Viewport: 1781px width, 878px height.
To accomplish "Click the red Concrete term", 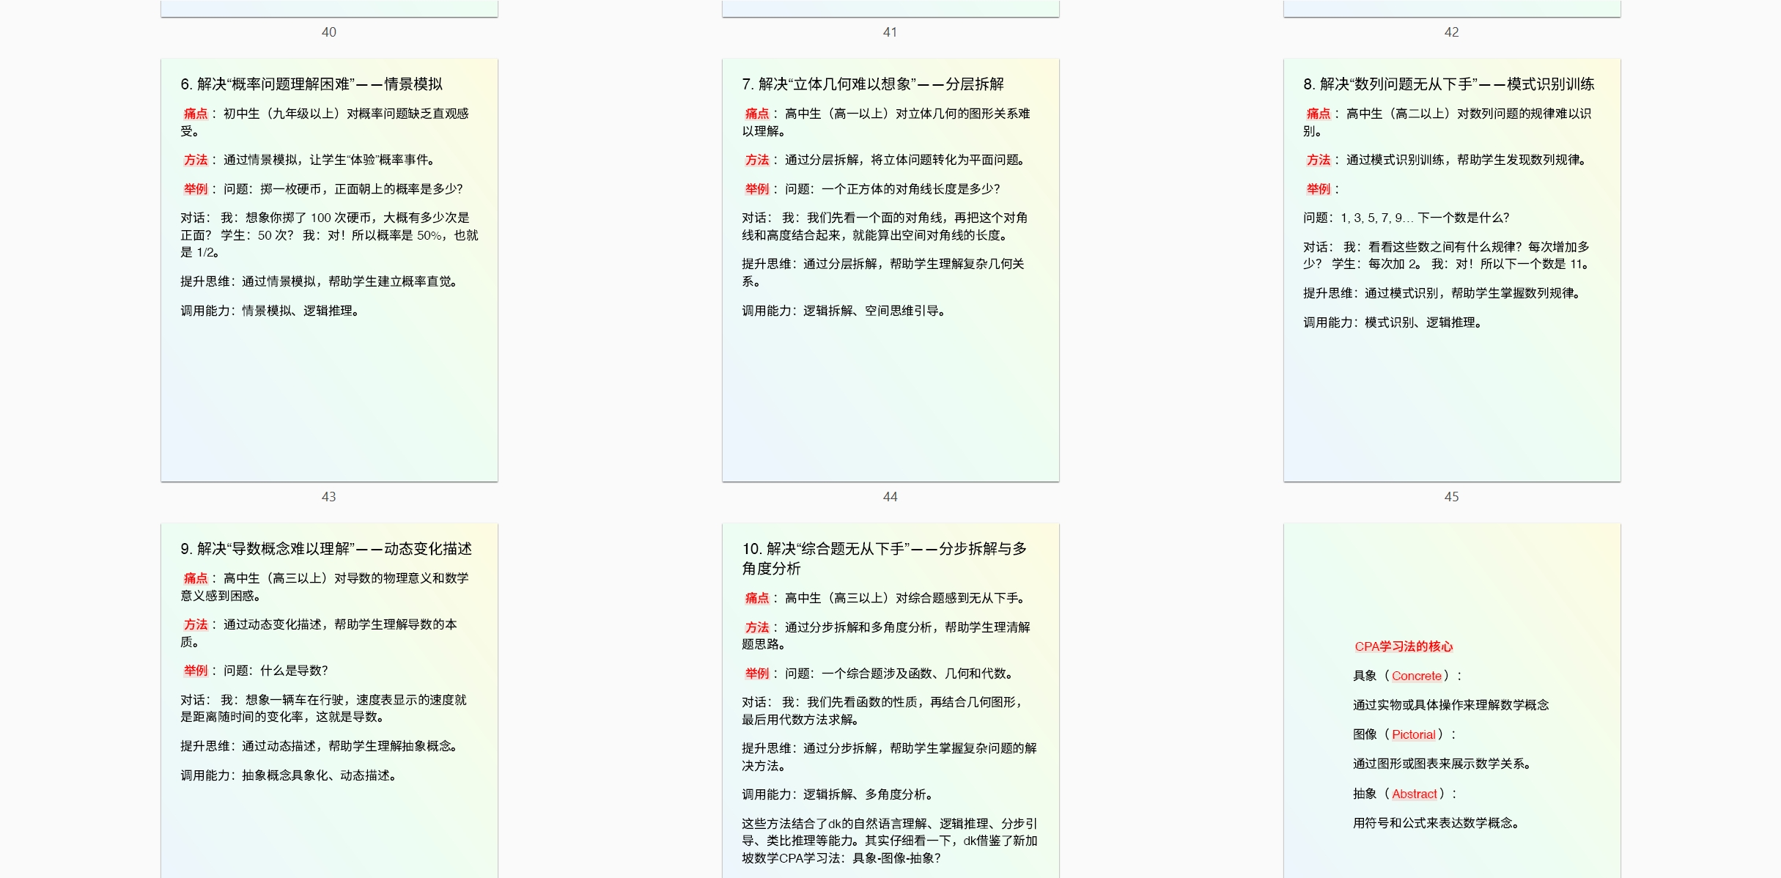I will pos(1416,676).
